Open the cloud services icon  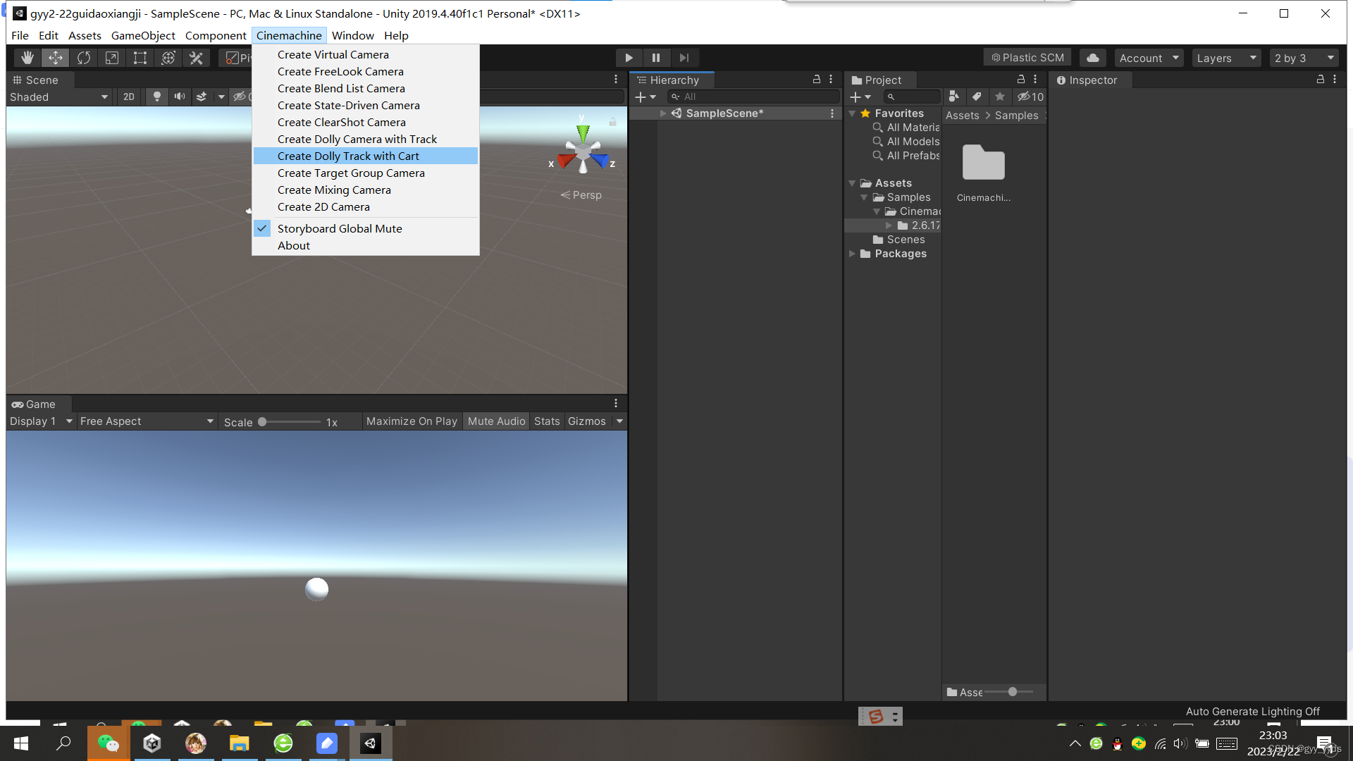1093,58
